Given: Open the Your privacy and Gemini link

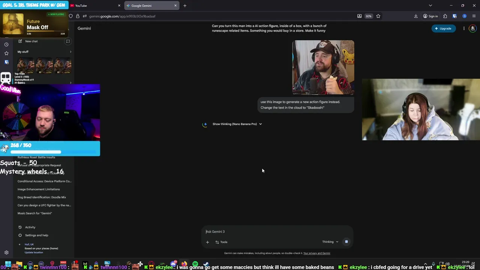Looking at the screenshot, I should (316, 253).
